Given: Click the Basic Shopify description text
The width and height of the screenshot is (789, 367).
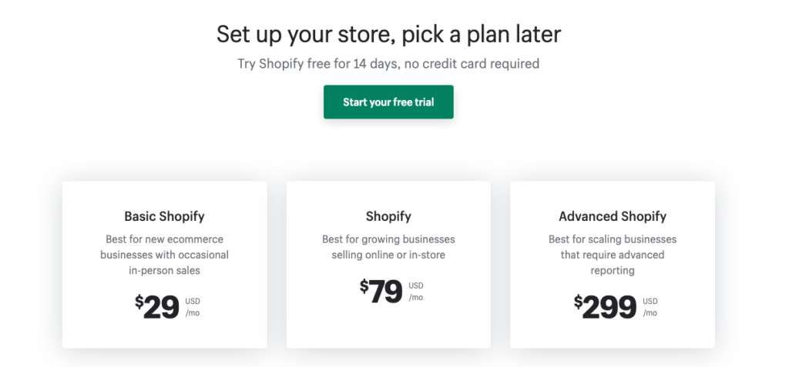Looking at the screenshot, I should pos(165,255).
